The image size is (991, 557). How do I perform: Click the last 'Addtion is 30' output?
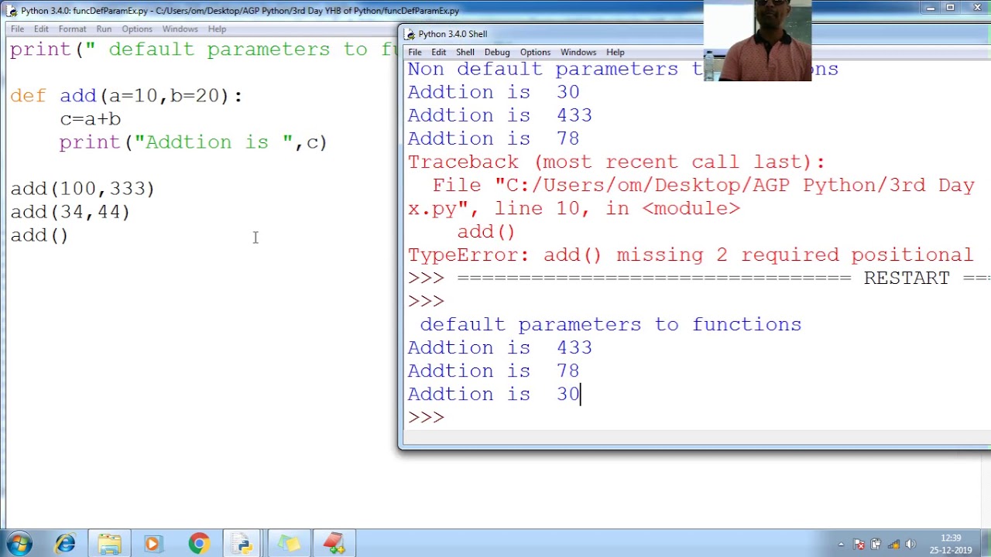click(x=494, y=394)
